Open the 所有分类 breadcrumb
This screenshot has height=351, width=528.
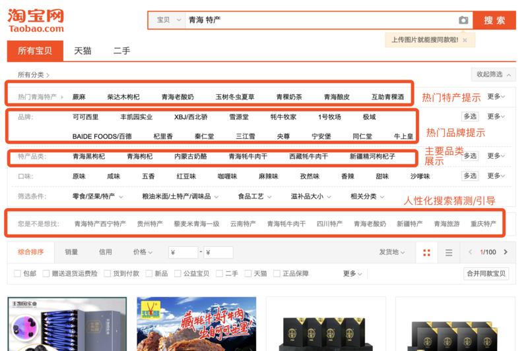pos(33,75)
